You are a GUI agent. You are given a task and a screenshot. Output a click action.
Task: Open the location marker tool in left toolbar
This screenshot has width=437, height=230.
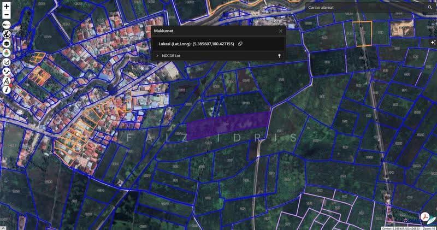[7, 52]
